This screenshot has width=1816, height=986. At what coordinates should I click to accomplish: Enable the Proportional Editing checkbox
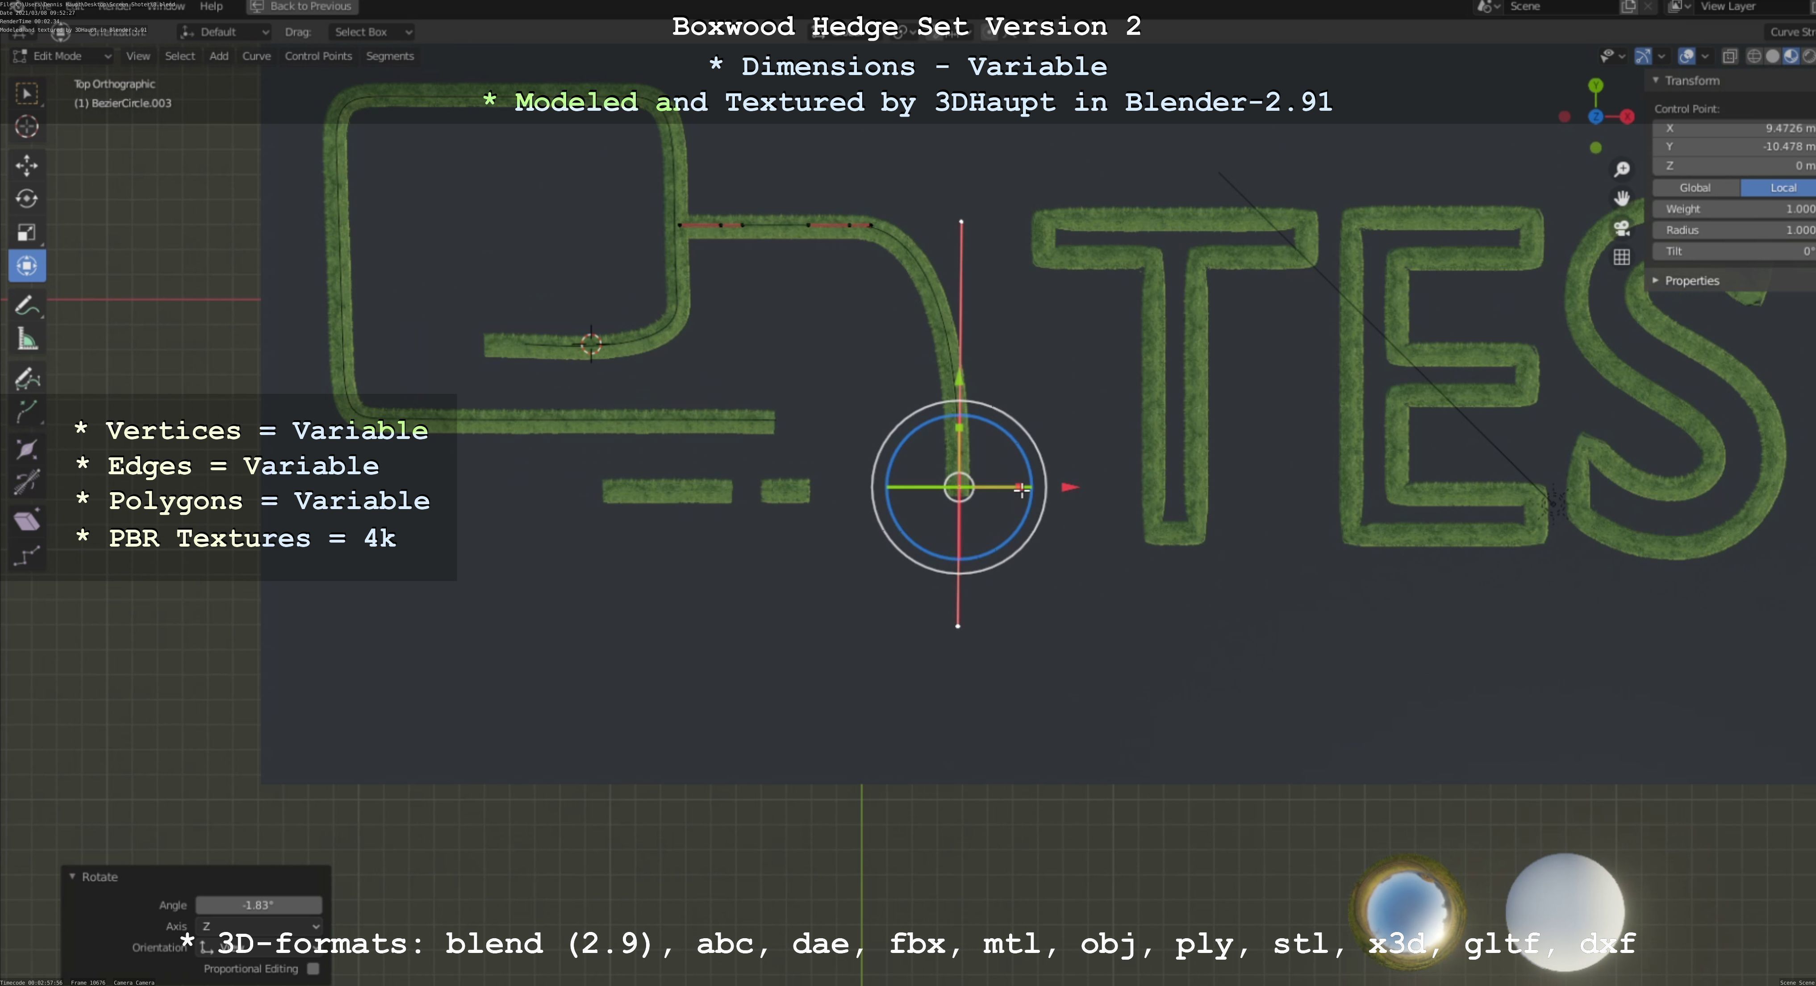[x=313, y=969]
